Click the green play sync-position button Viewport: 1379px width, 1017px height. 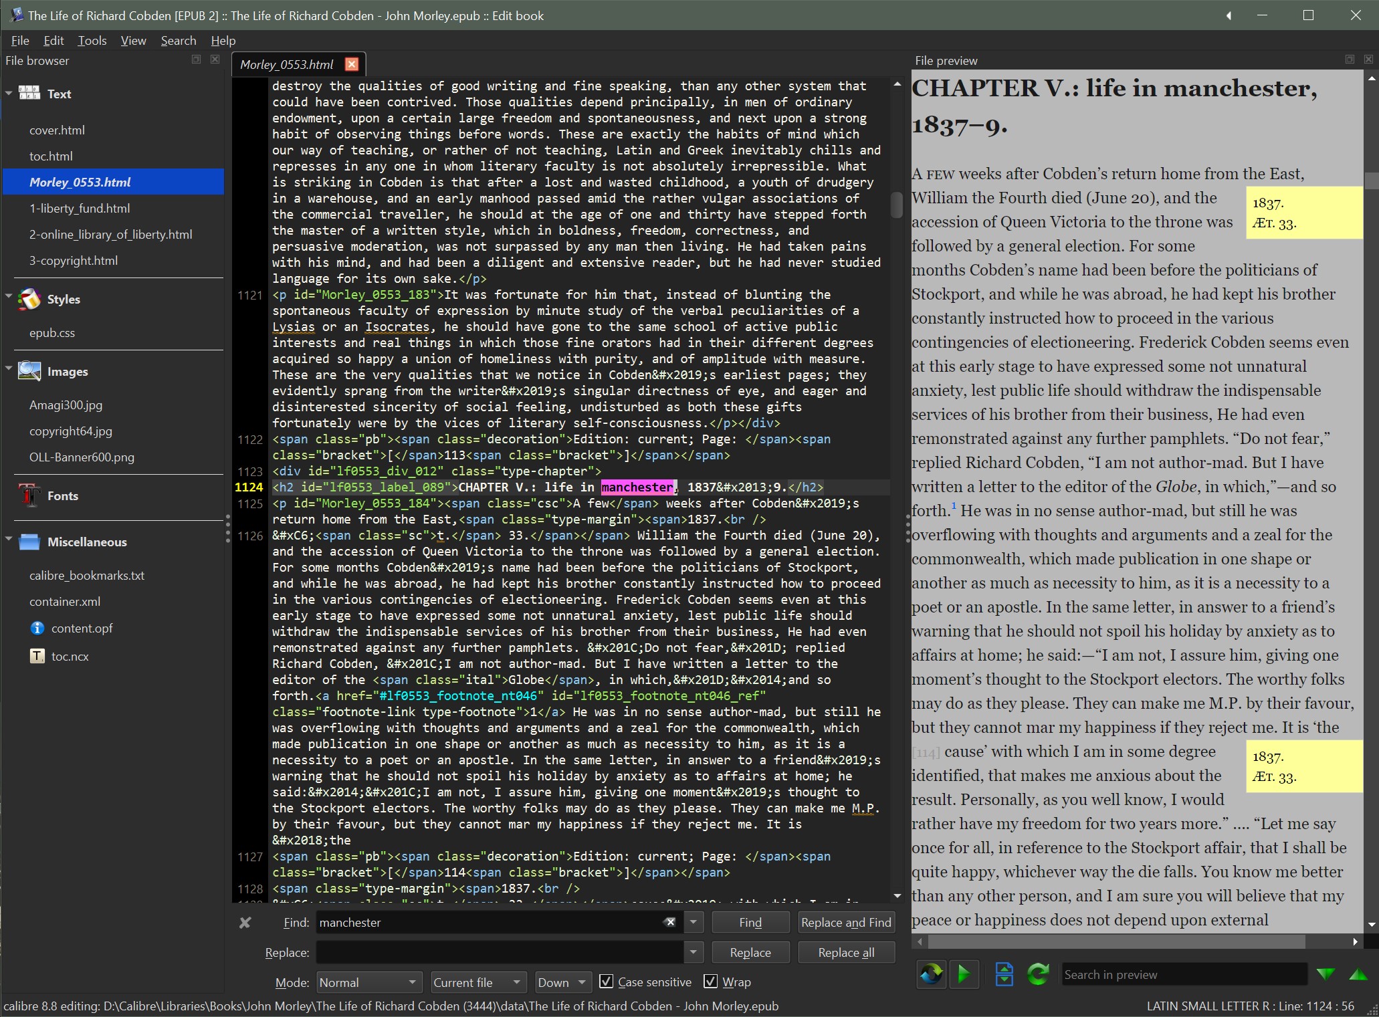(x=964, y=974)
